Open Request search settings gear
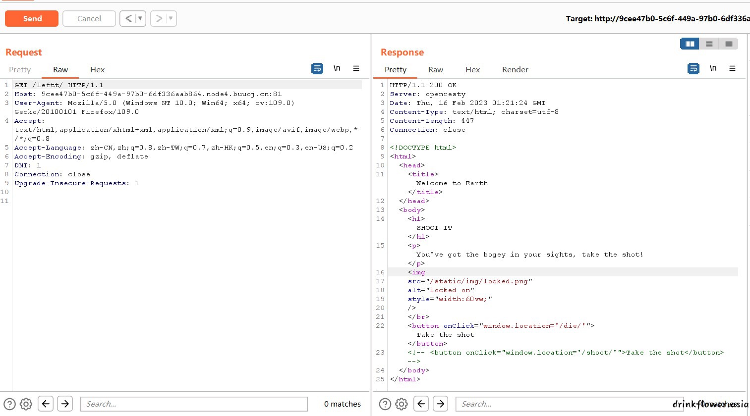Image resolution: width=750 pixels, height=416 pixels. tap(26, 404)
